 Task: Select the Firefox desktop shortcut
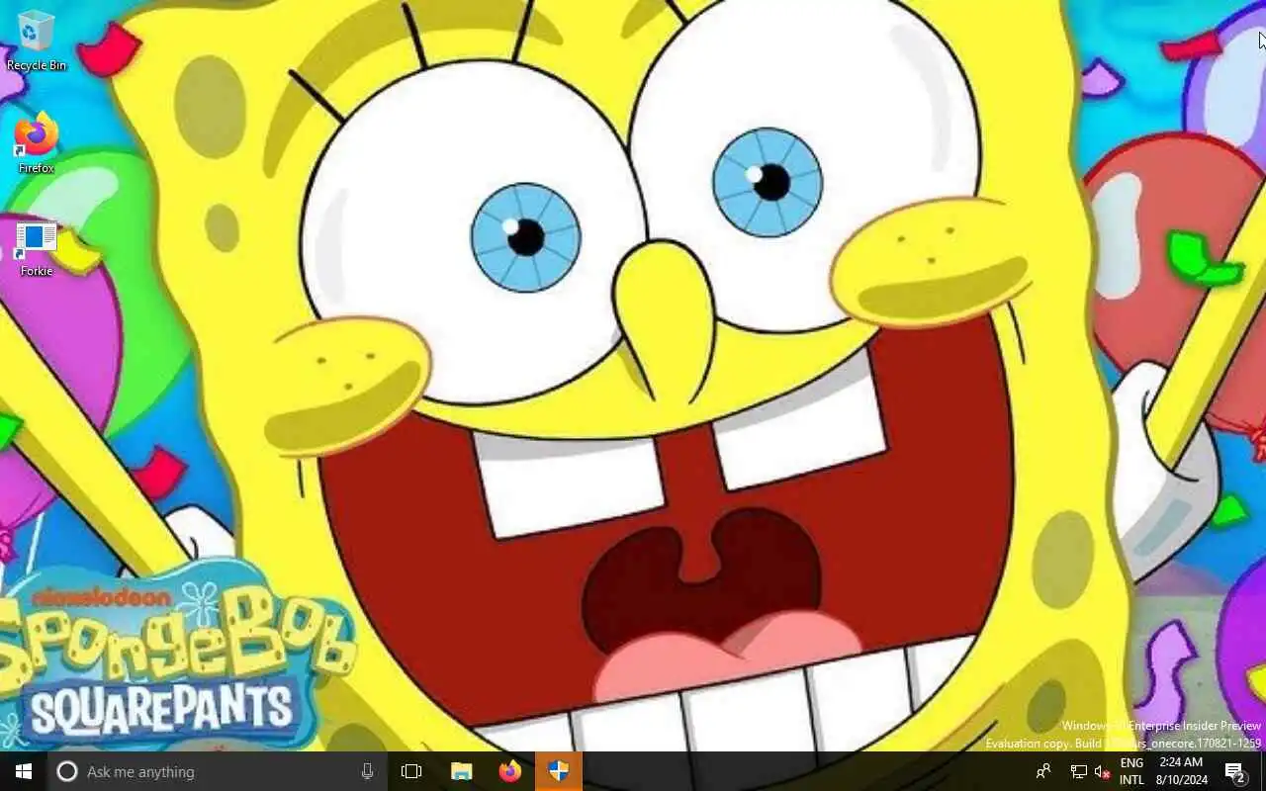[37, 143]
